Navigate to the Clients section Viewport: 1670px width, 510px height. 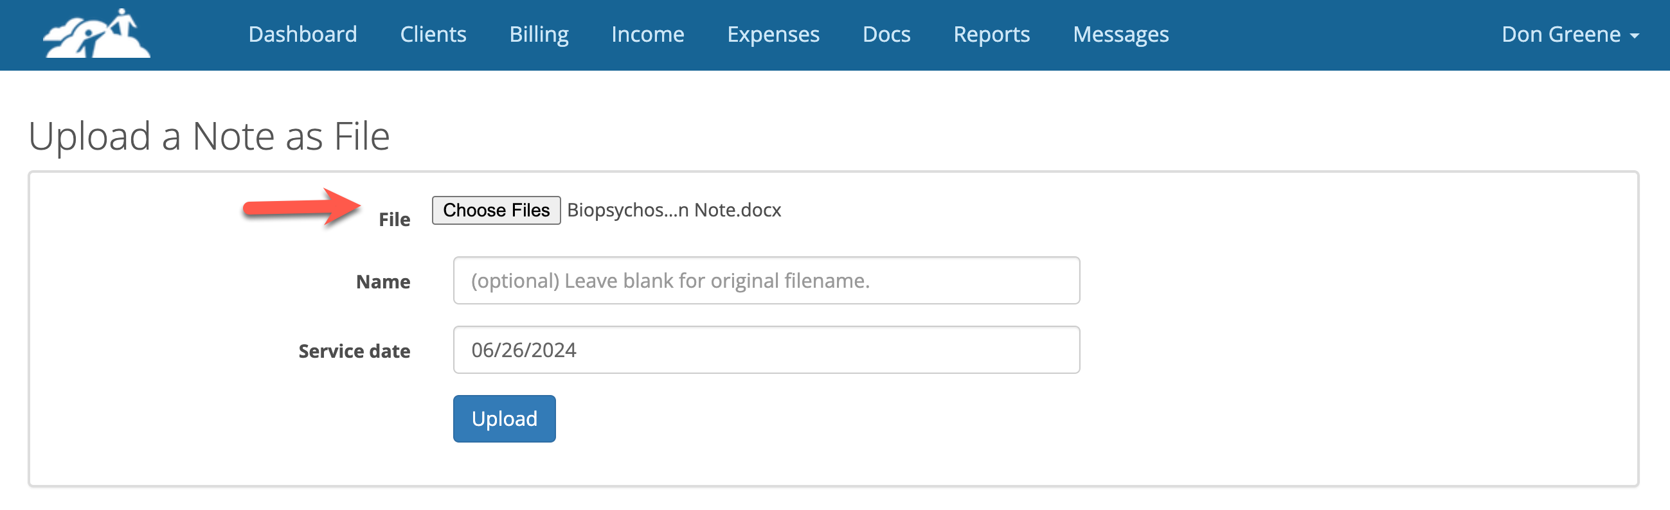[x=433, y=34]
